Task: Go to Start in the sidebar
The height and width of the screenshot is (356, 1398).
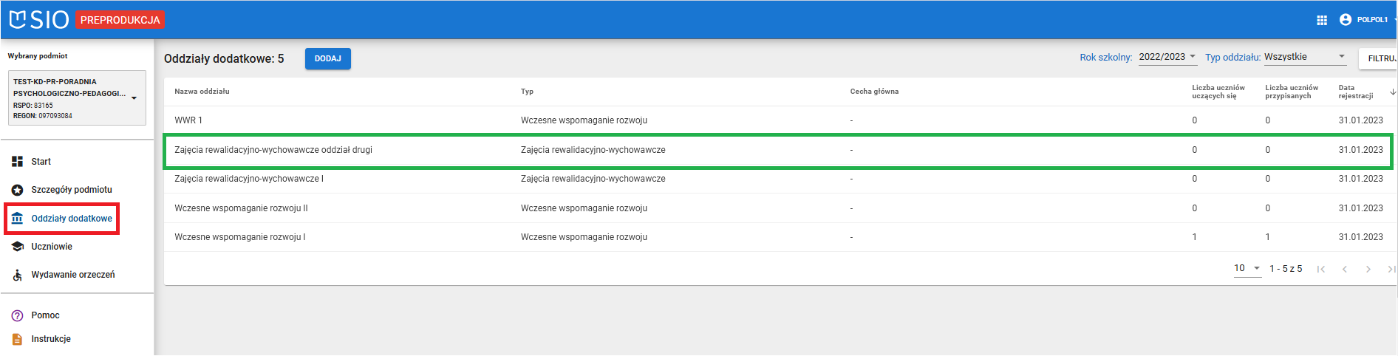Action: (x=41, y=162)
